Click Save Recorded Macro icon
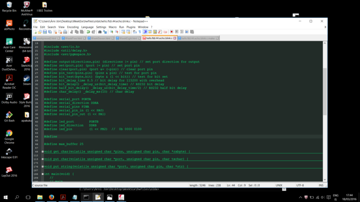Screen dimensions: 360x202 (x=192, y=32)
